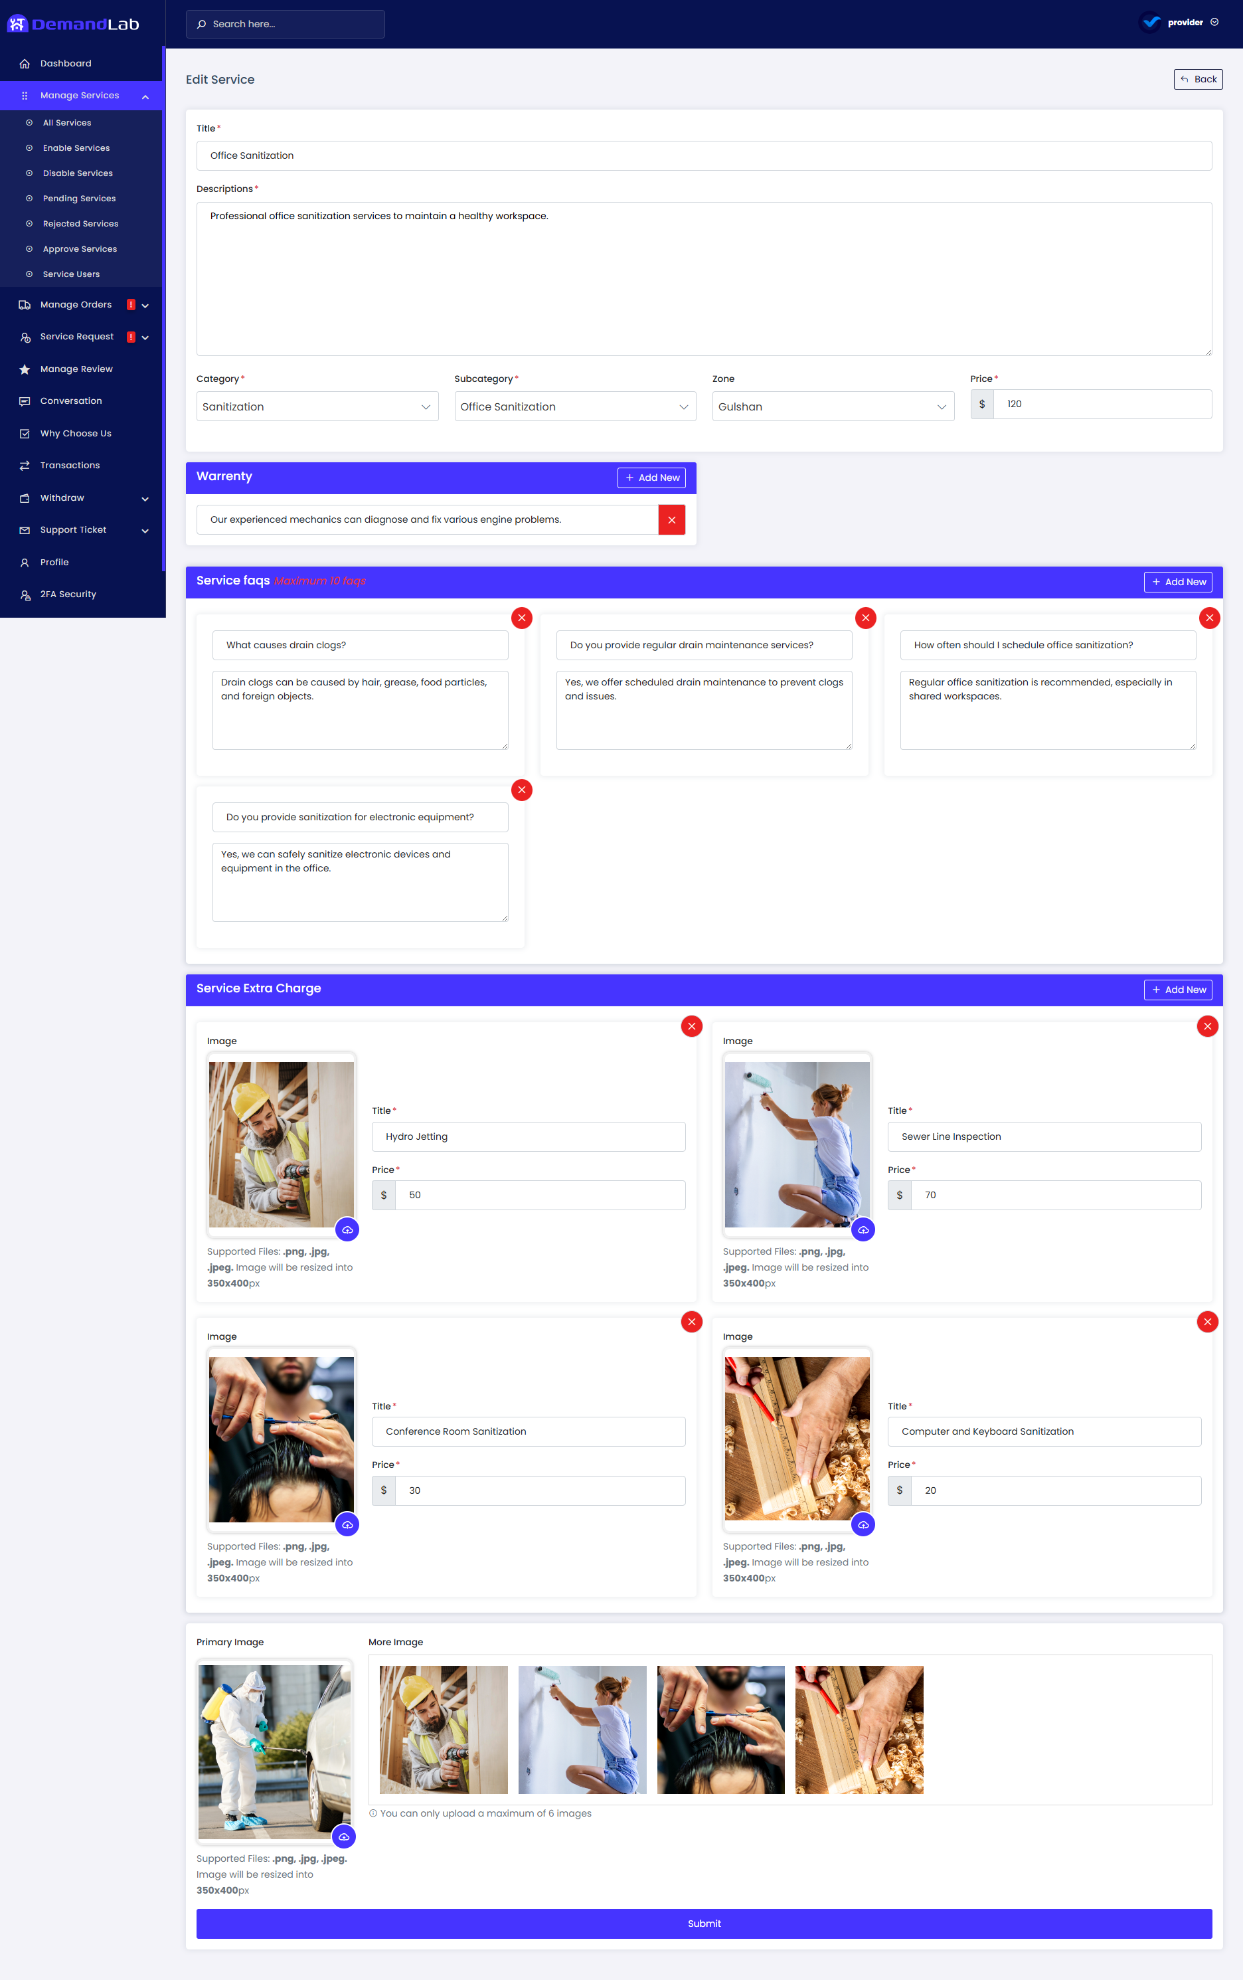Change the Primary Image via the upload icon
This screenshot has height=1980, width=1243.
pos(345,1837)
